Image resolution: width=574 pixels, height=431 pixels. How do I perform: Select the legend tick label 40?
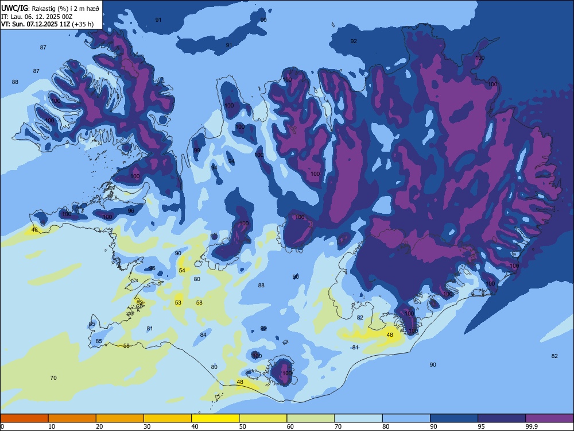click(195, 426)
